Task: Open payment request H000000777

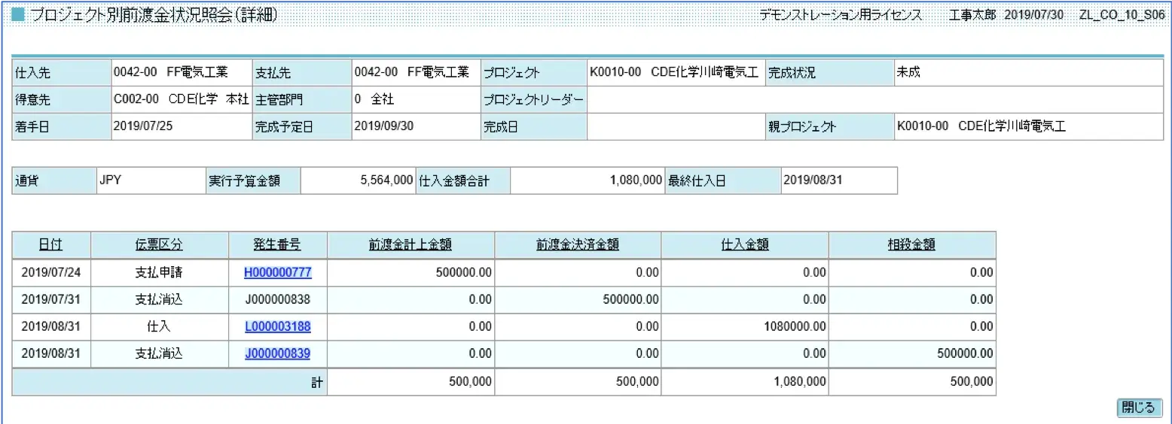Action: click(x=277, y=273)
